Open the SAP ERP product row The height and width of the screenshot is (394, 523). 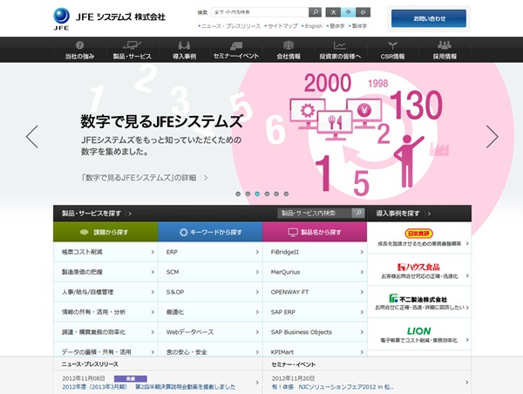(x=315, y=312)
